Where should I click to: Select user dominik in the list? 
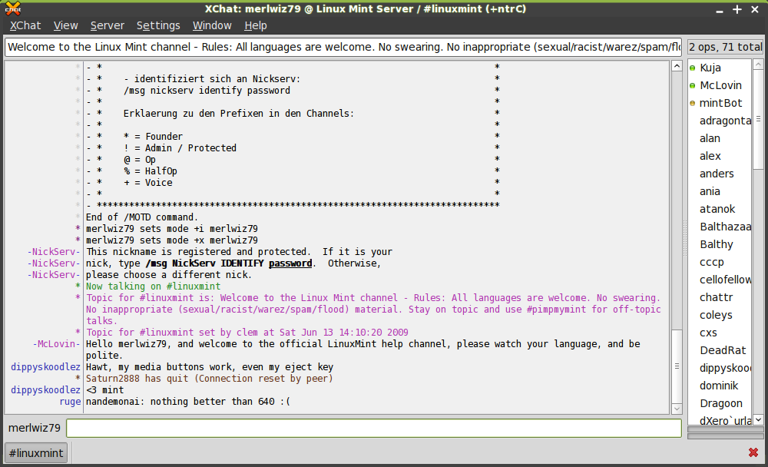pos(720,386)
